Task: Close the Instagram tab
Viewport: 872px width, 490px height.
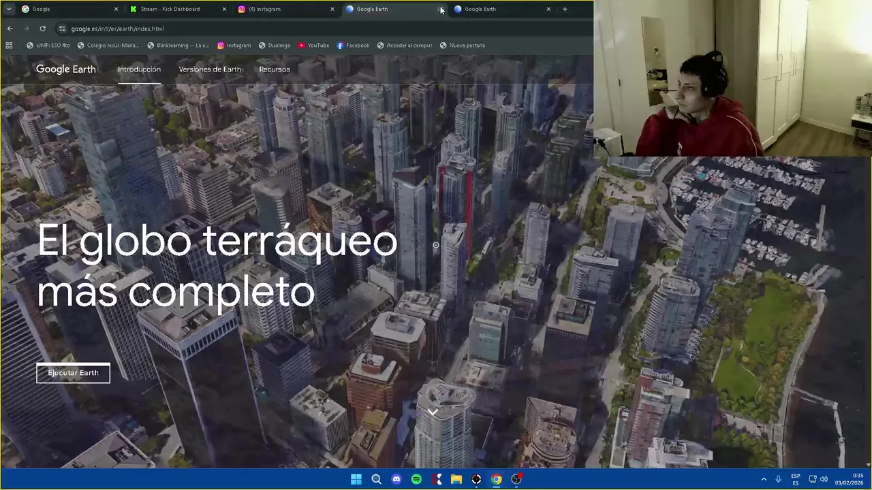Action: pos(332,9)
